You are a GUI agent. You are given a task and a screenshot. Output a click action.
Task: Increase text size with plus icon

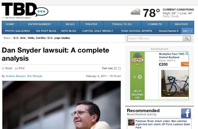coord(120,68)
